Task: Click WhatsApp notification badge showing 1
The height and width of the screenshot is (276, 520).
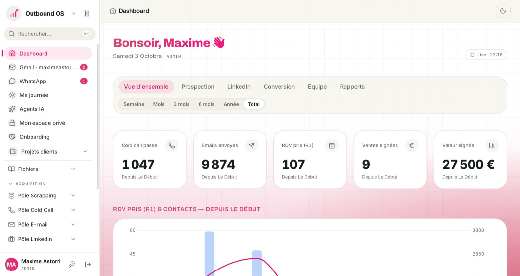Action: [x=84, y=81]
